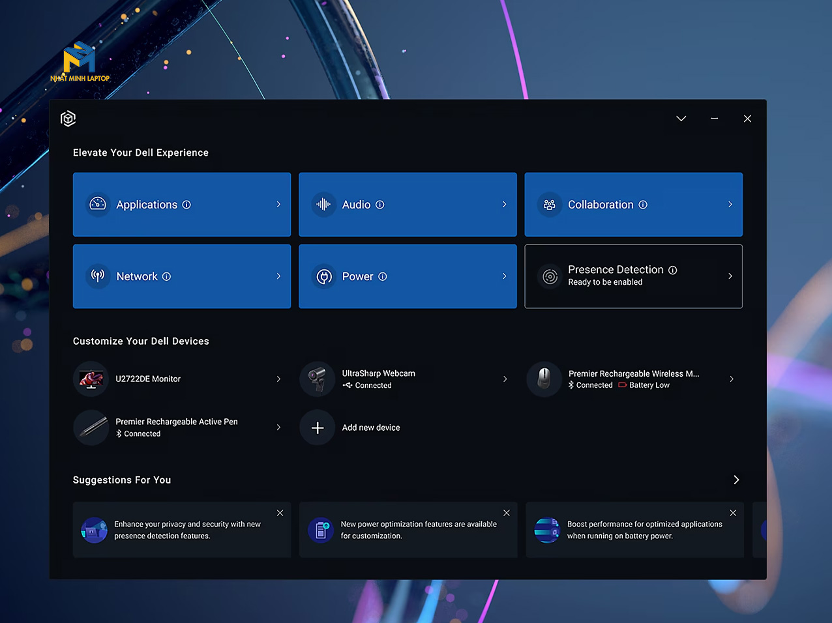Click the Network antenna icon
This screenshot has width=832, height=623.
(98, 276)
